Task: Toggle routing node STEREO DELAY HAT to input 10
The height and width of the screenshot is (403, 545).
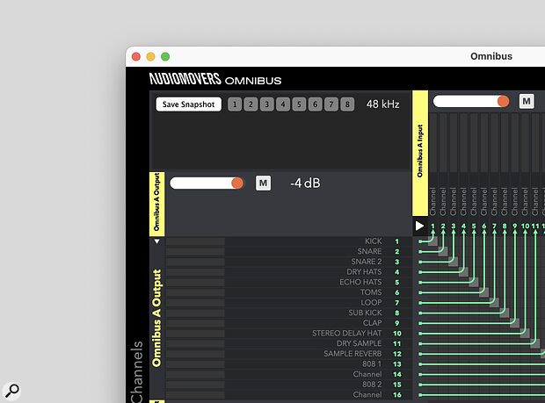Action: pos(525,334)
